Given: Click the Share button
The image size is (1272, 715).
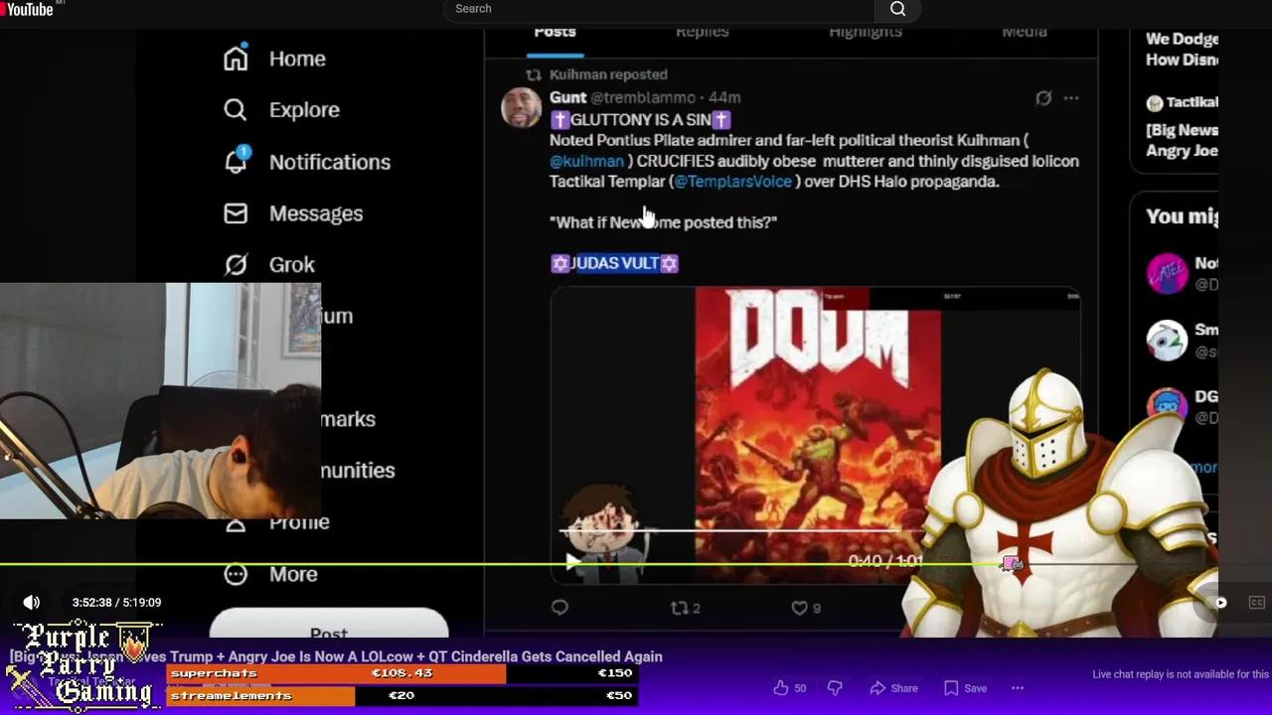Looking at the screenshot, I should (893, 688).
